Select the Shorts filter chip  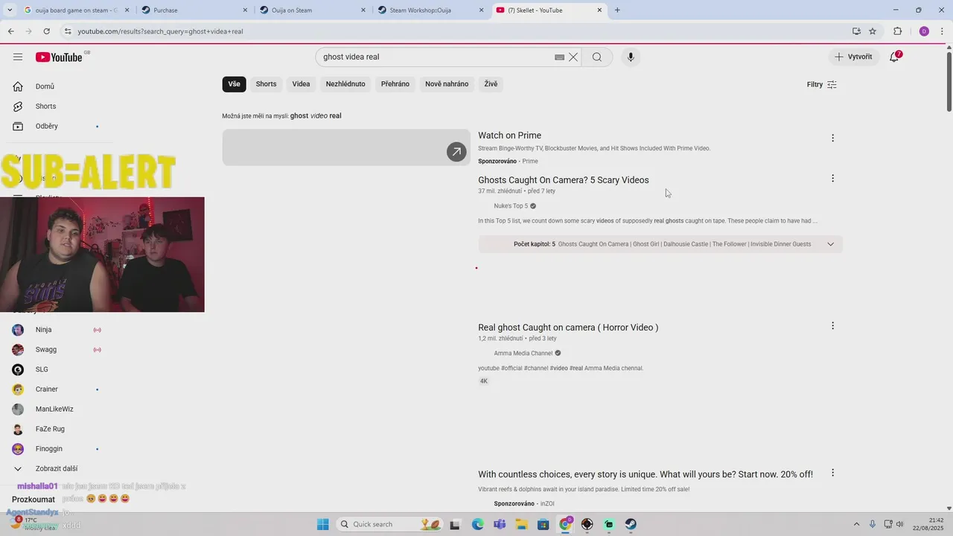tap(266, 84)
